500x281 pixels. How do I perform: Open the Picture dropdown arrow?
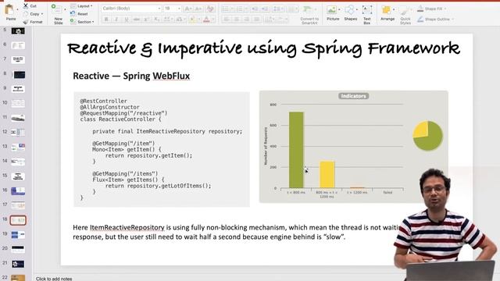point(338,9)
